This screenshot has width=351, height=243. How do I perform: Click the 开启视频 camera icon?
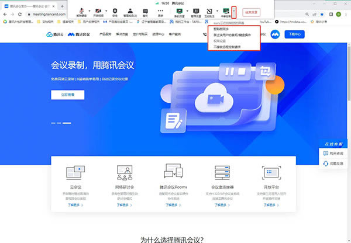pos(97,10)
